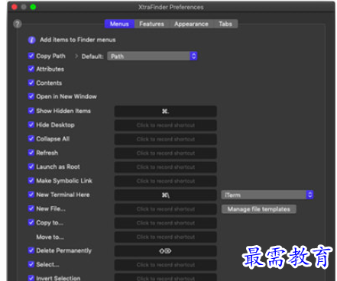Click the blue info icon beside Add items
This screenshot has height=281, width=337.
pyautogui.click(x=31, y=40)
